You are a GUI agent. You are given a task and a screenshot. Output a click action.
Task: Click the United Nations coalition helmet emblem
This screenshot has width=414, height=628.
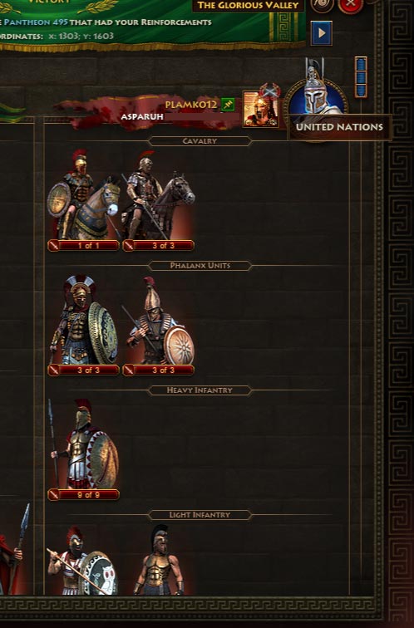tap(315, 96)
